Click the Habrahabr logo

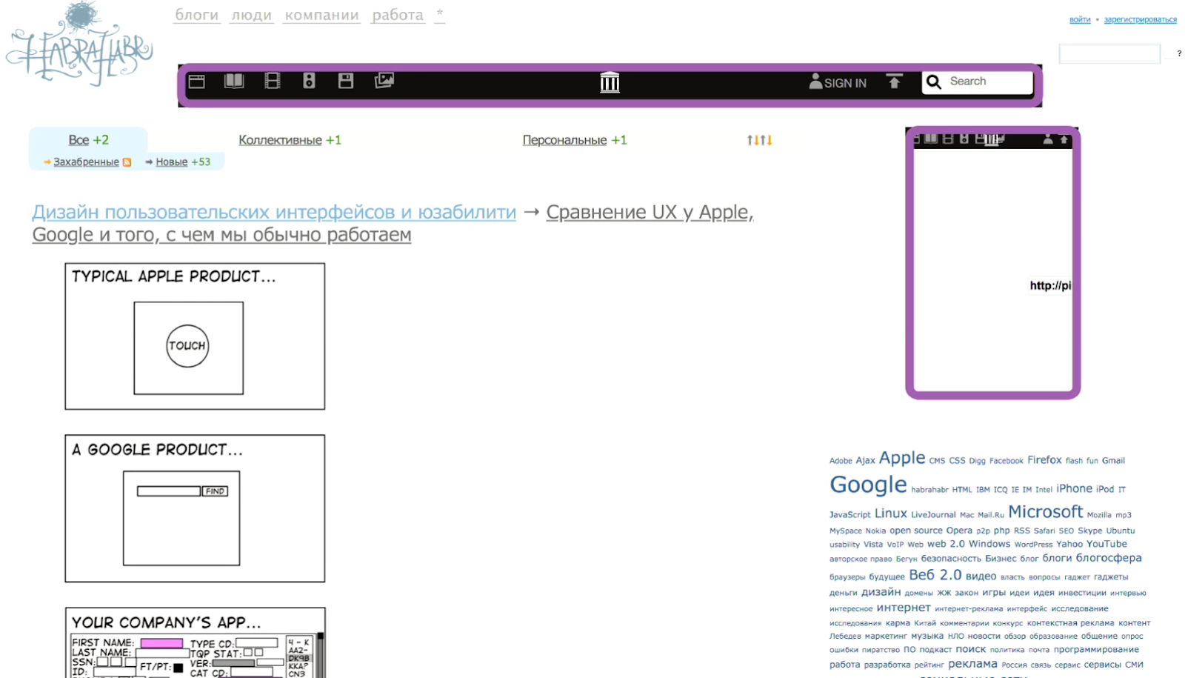79,44
